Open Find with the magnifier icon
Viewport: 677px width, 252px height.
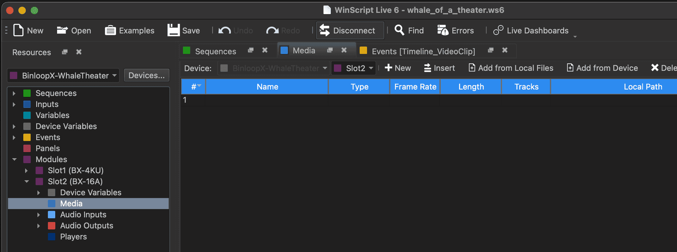pyautogui.click(x=399, y=30)
